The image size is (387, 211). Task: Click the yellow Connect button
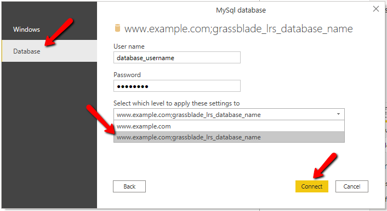(312, 186)
